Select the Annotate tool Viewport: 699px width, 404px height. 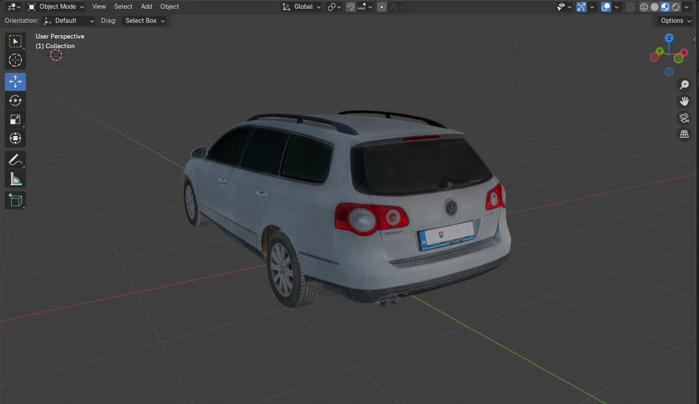16,160
